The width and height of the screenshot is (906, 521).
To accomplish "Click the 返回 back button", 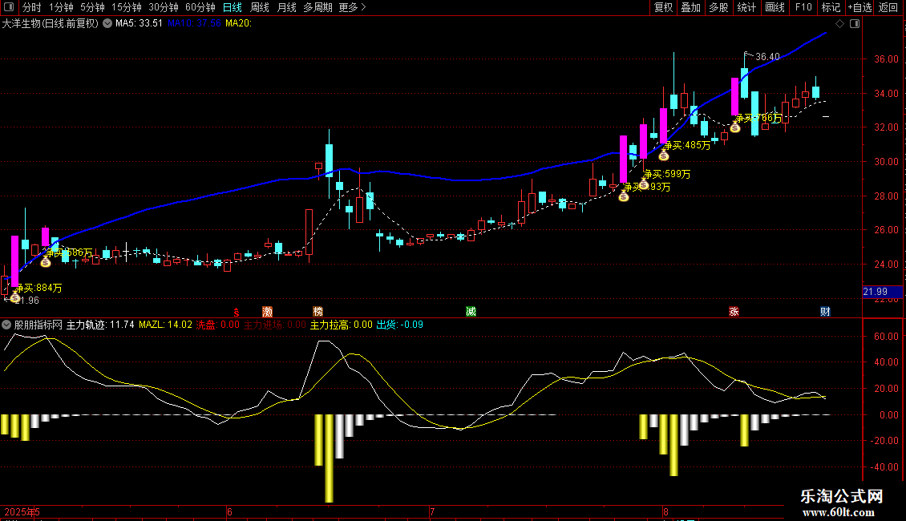I will point(888,7).
